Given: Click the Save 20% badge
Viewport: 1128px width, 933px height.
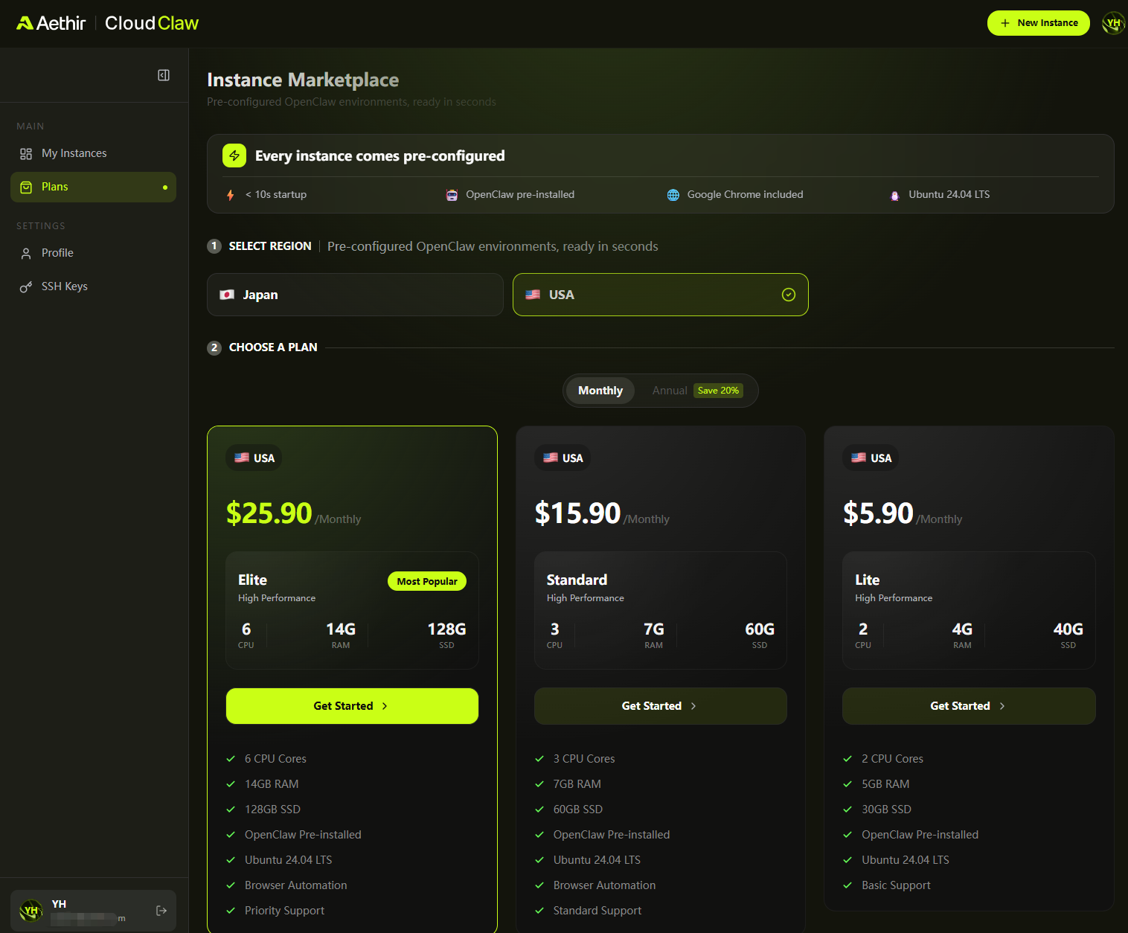Looking at the screenshot, I should point(718,391).
